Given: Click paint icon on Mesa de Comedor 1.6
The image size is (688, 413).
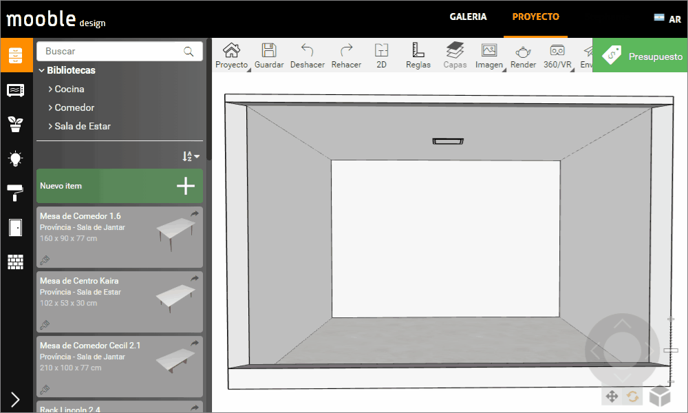Looking at the screenshot, I should pos(44,260).
